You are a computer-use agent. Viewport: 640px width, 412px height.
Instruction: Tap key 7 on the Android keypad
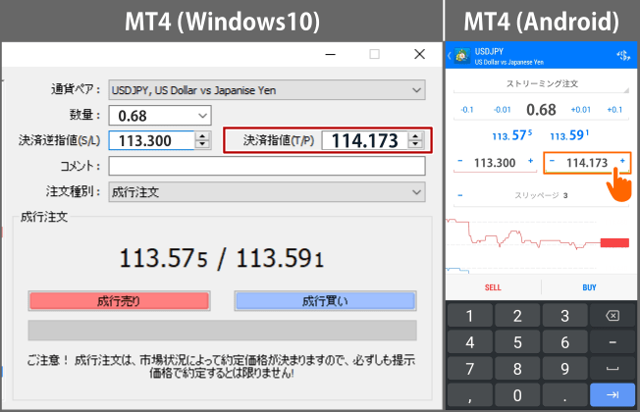pyautogui.click(x=470, y=369)
